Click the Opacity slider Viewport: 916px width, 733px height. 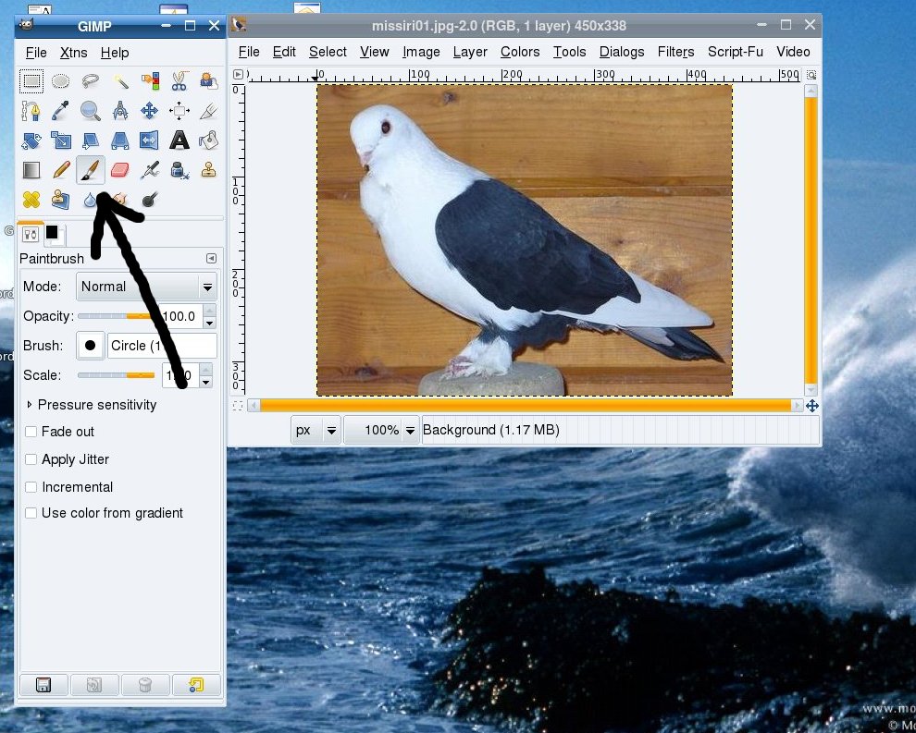[x=116, y=316]
